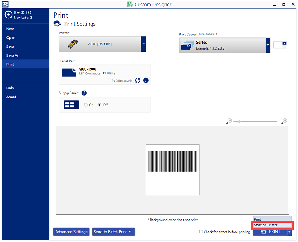Viewport: 298px width, 242px height.
Task: Click the Supply Saver grid icon
Action: 71,105
